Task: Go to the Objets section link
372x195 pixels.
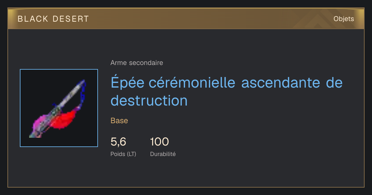Action: 344,19
